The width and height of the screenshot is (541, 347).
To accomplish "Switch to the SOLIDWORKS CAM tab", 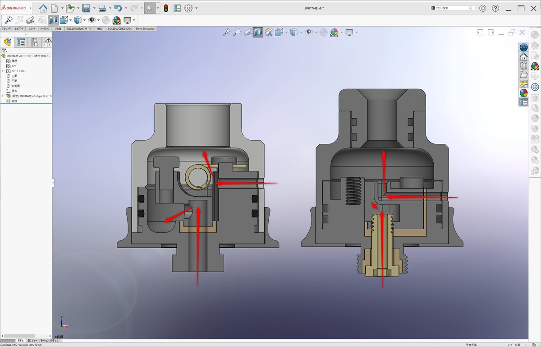I will click(x=119, y=28).
